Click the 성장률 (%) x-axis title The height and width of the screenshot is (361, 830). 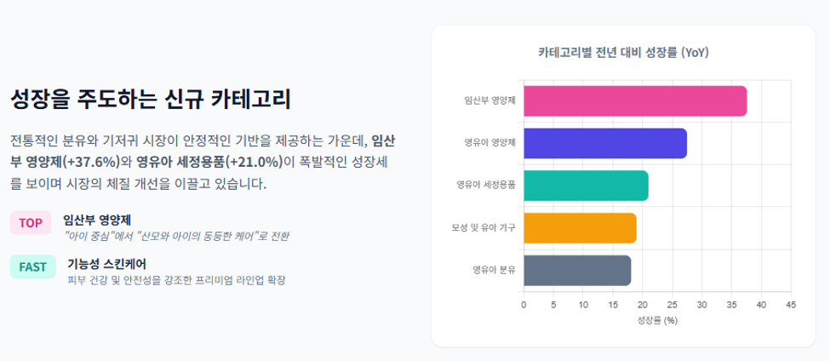pos(657,320)
